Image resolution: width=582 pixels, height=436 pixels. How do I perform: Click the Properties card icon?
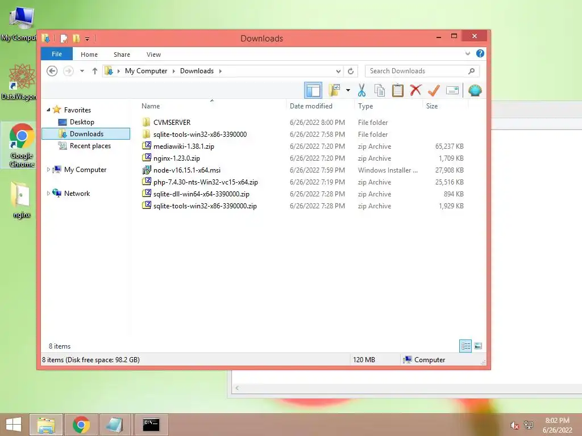pos(452,90)
